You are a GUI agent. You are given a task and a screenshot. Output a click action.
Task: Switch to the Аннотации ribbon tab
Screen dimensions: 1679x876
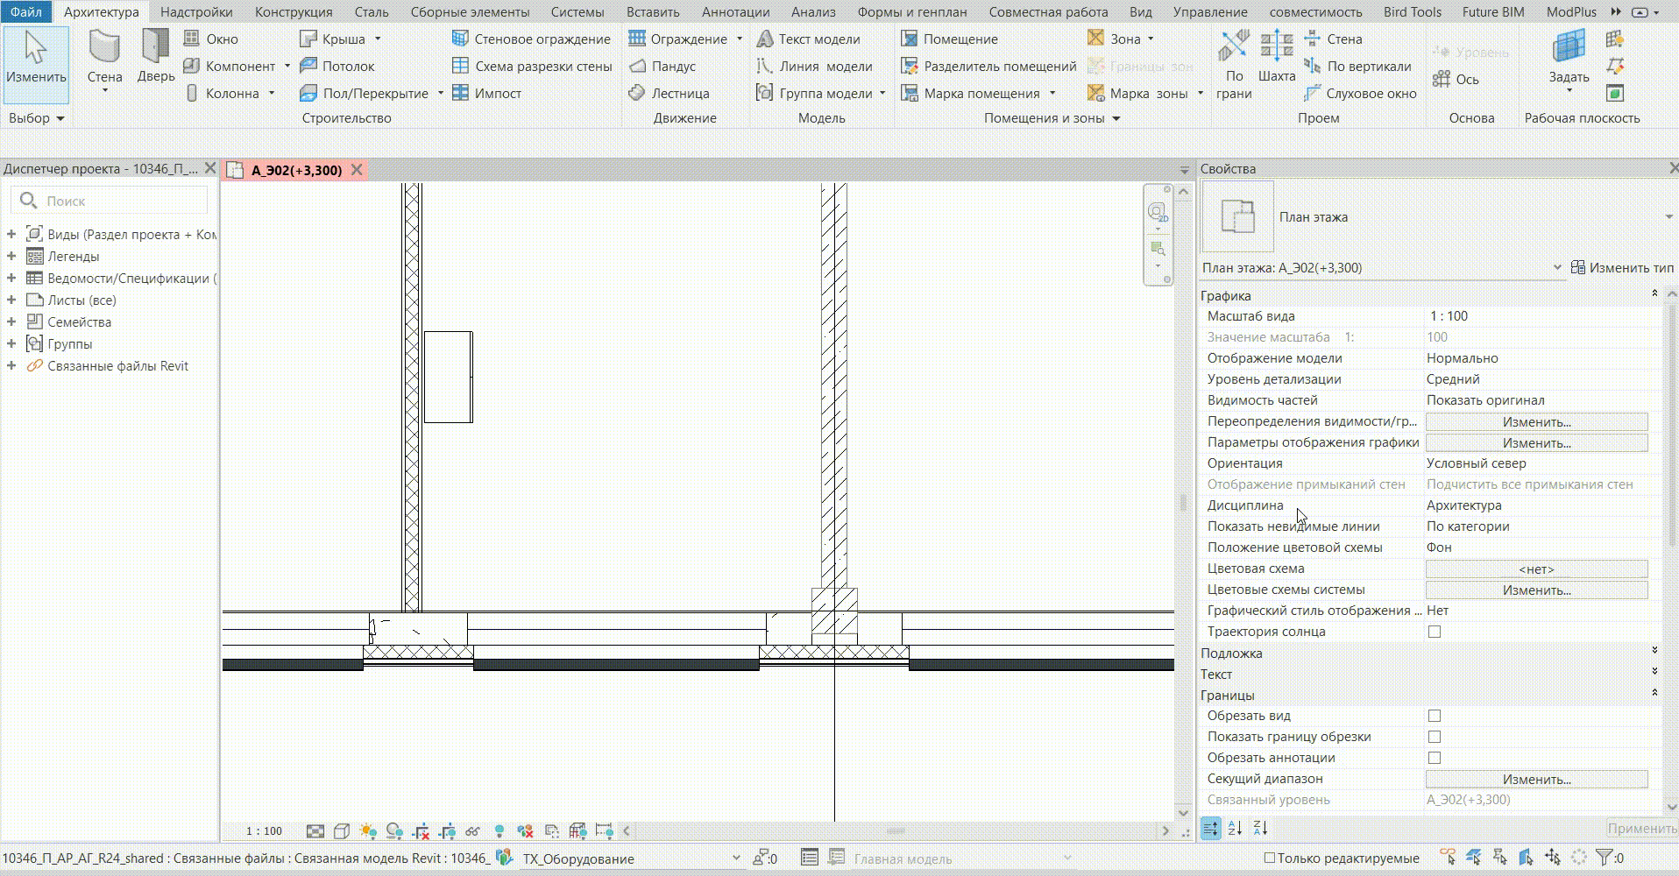coord(735,11)
